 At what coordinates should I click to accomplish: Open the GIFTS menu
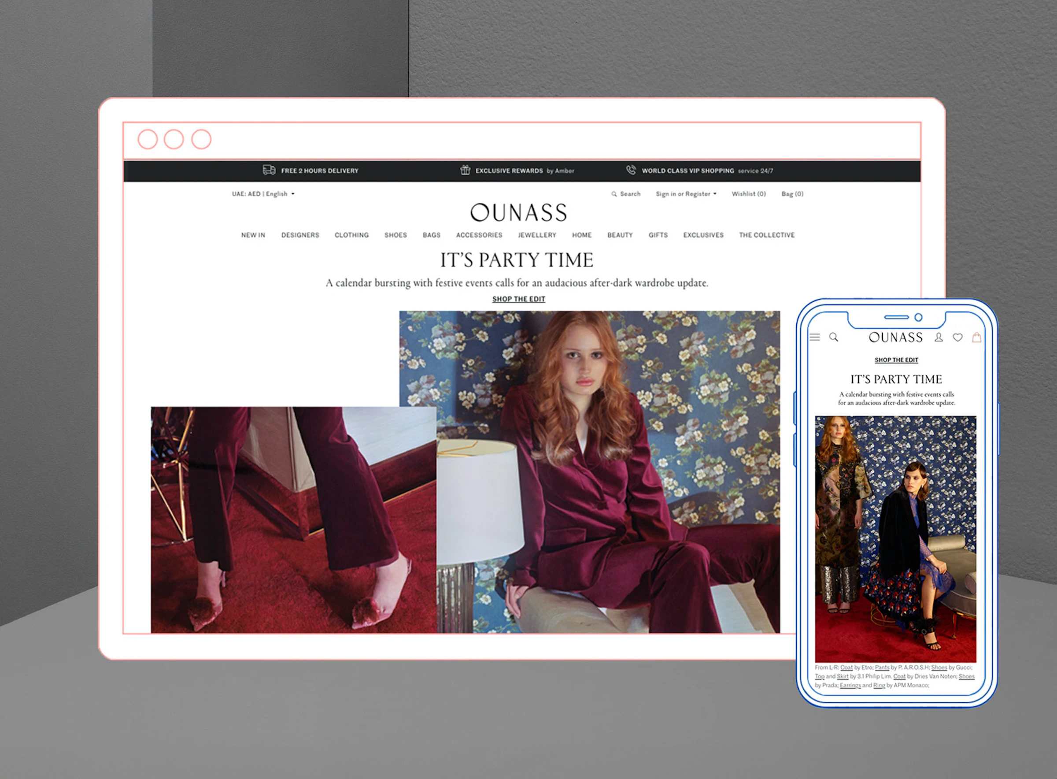click(x=658, y=235)
